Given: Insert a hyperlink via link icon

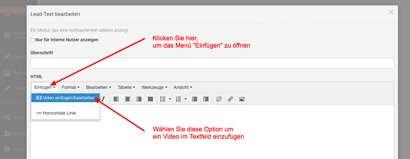Looking at the screenshot, I should pos(230,99).
